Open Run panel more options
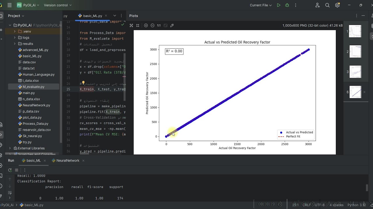 coord(24,170)
